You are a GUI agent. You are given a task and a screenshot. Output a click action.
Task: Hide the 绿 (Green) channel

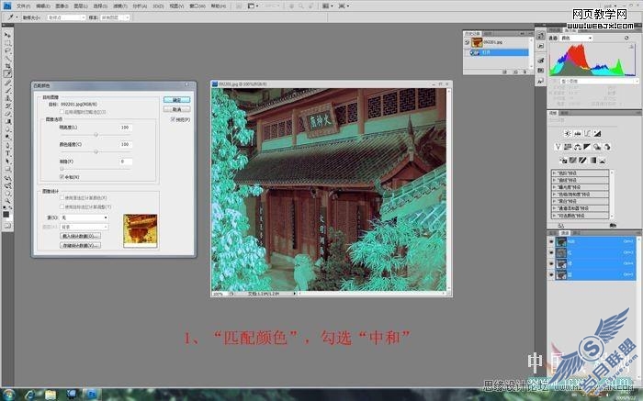coord(551,263)
